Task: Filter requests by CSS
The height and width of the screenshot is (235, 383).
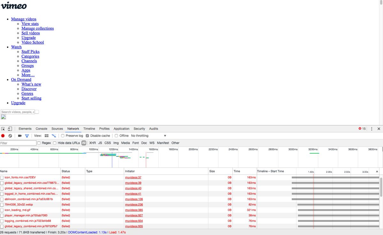Action: coord(108,143)
